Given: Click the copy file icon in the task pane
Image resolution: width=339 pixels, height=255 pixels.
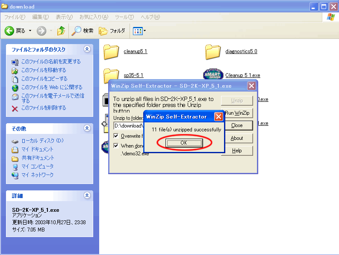Looking at the screenshot, I should point(15,79).
